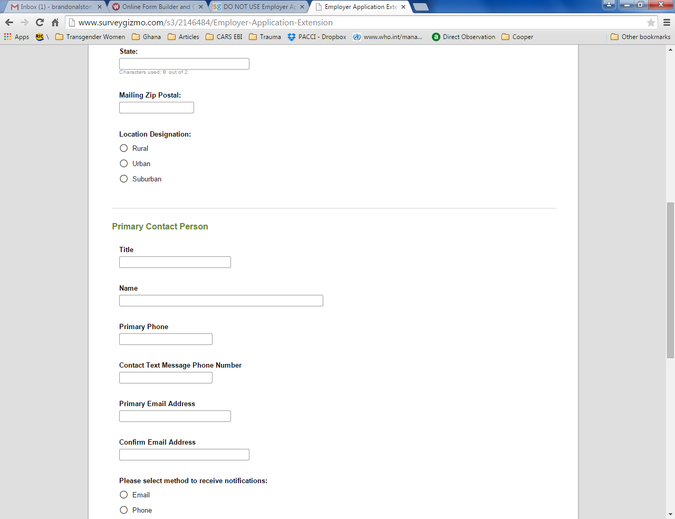Go to the Home page icon
This screenshot has height=519, width=675.
[55, 22]
